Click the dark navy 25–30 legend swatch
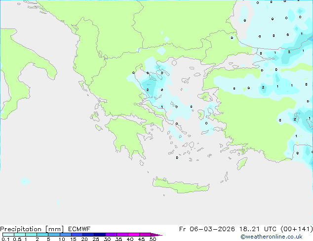 coord(100,235)
